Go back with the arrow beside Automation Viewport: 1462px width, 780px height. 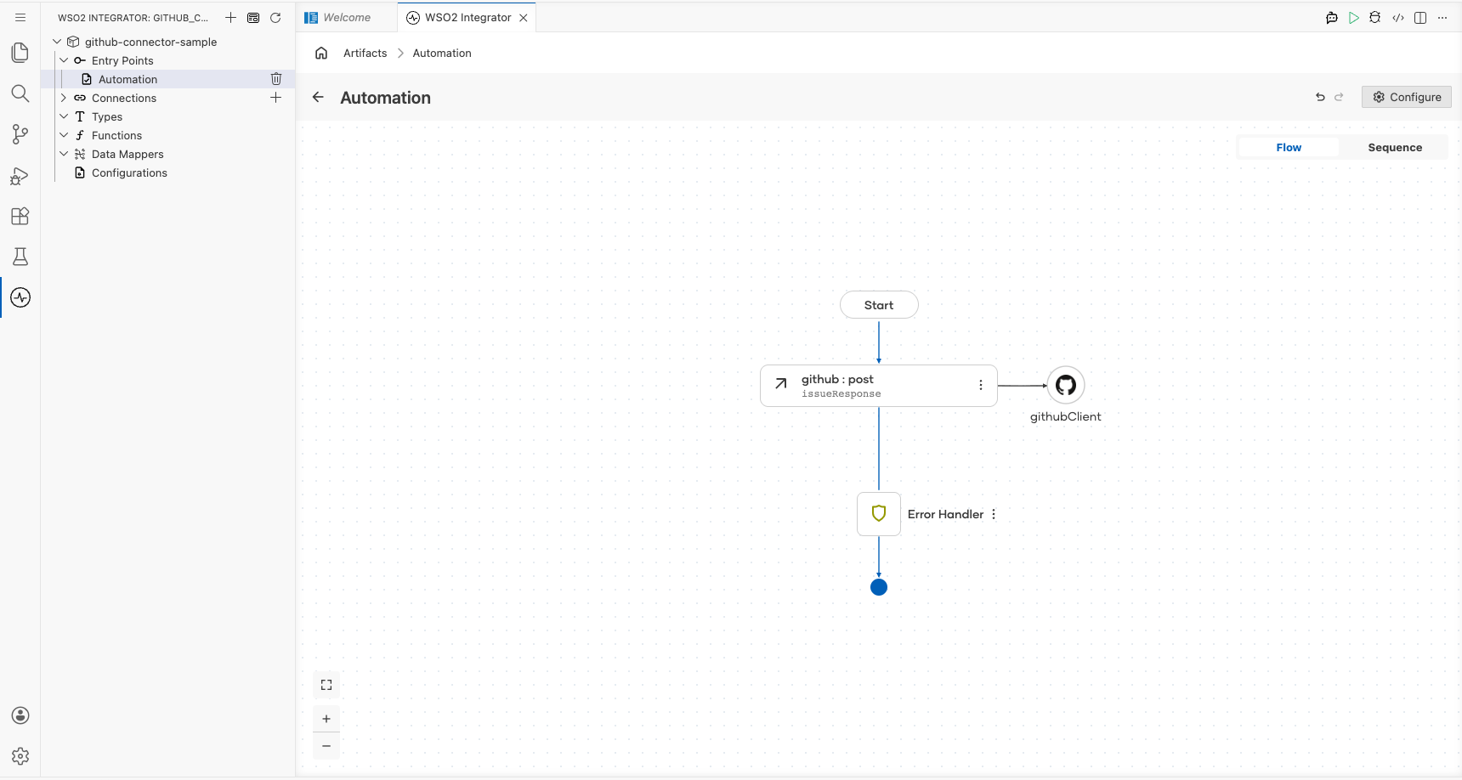point(318,97)
